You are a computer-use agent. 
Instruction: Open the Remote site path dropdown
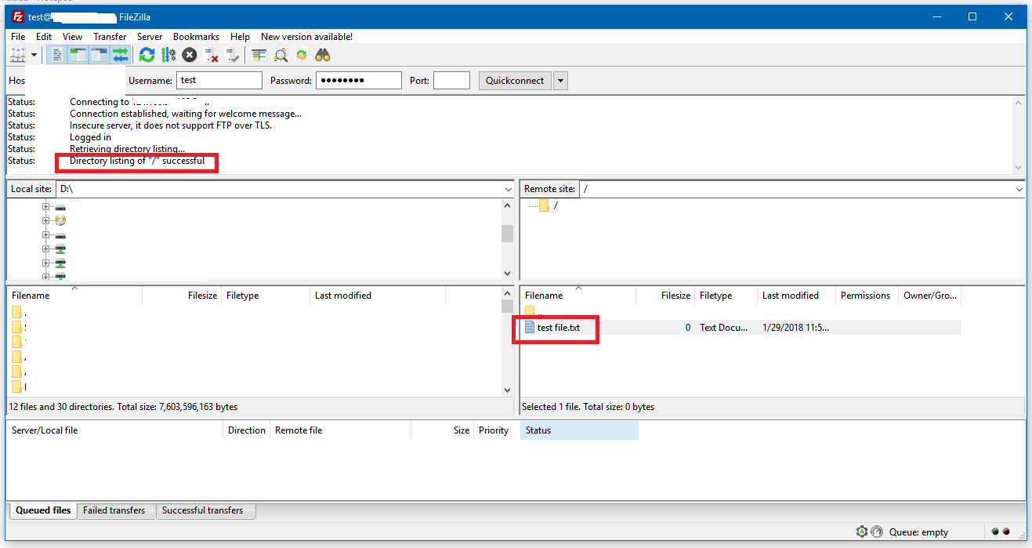(x=1019, y=190)
